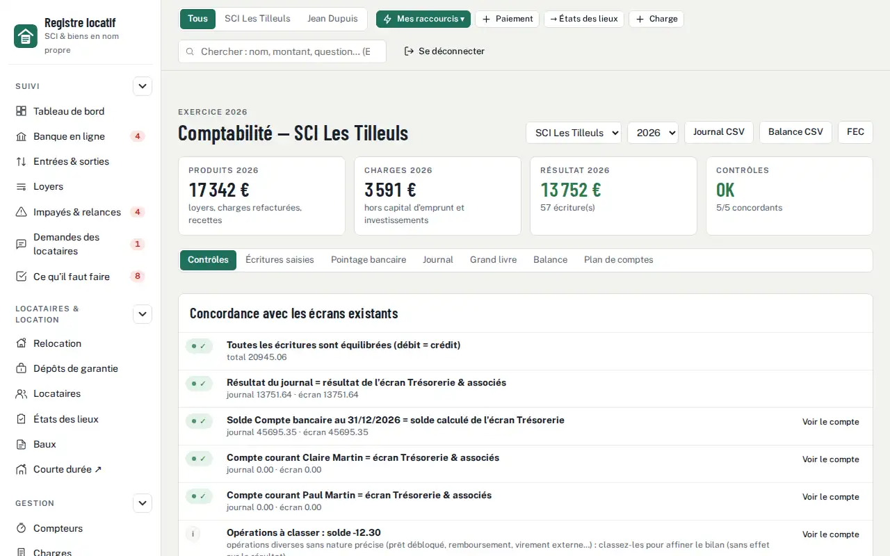Screen dimensions: 890x556
Task: Click the Chercher search field
Action: click(282, 51)
